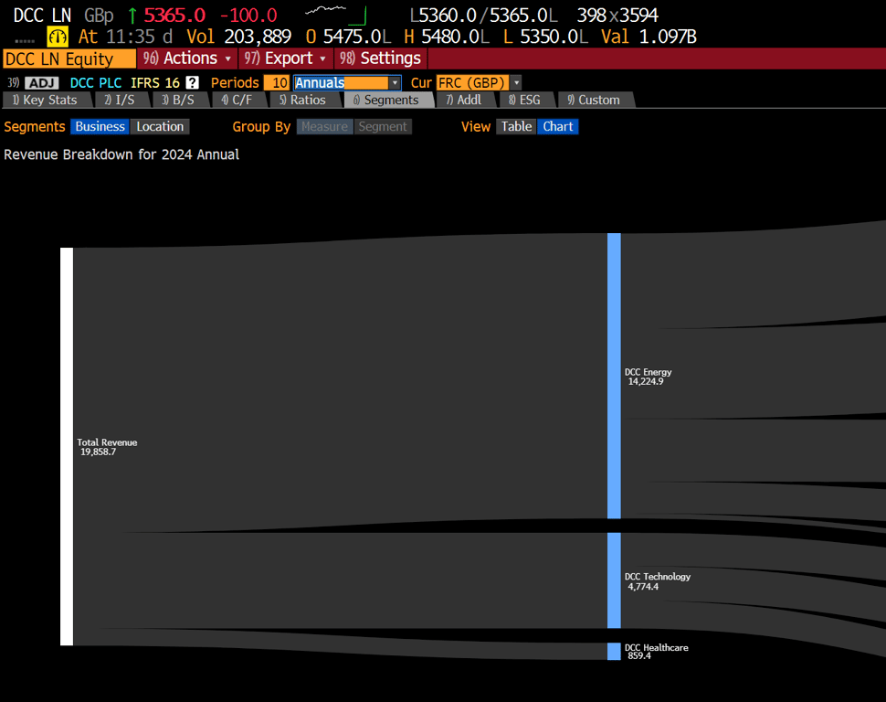Open the Key Stats tab
Image resolution: width=886 pixels, height=702 pixels.
45,101
